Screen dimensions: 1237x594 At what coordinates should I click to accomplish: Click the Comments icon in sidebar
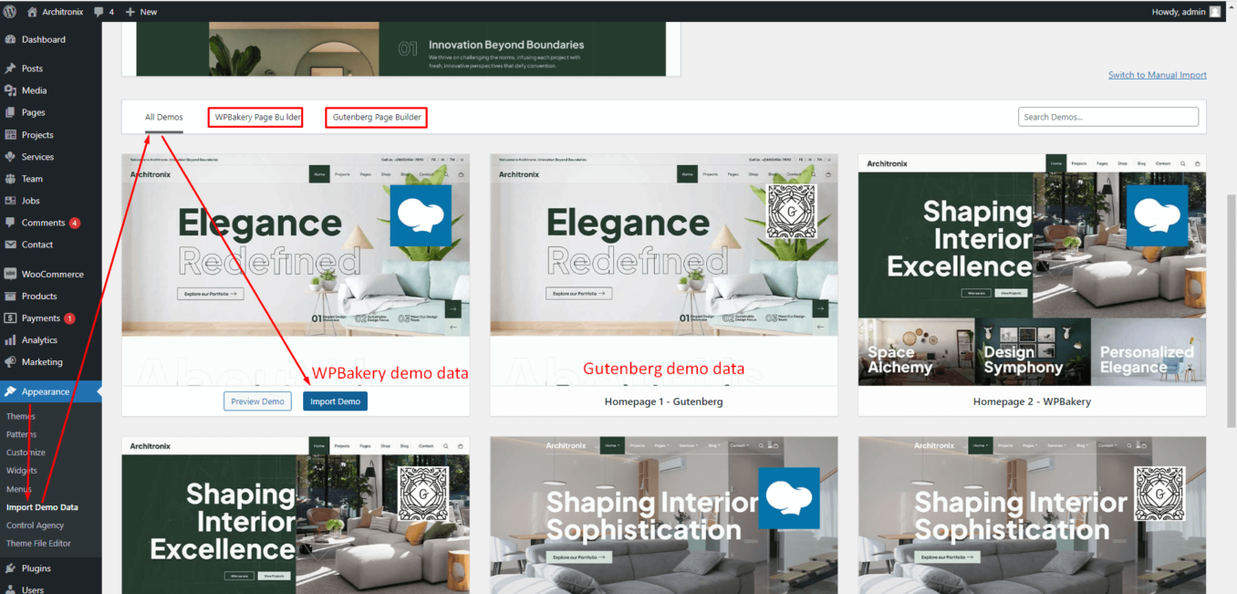pyautogui.click(x=10, y=223)
